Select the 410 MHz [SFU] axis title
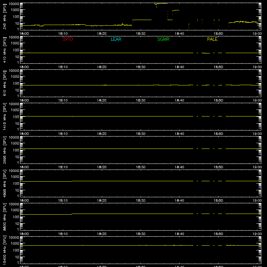 coord(5,50)
